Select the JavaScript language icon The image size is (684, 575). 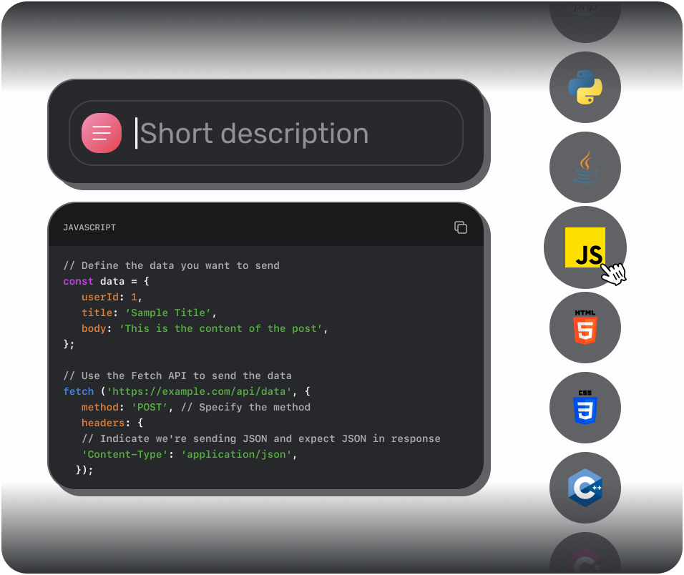click(x=585, y=247)
